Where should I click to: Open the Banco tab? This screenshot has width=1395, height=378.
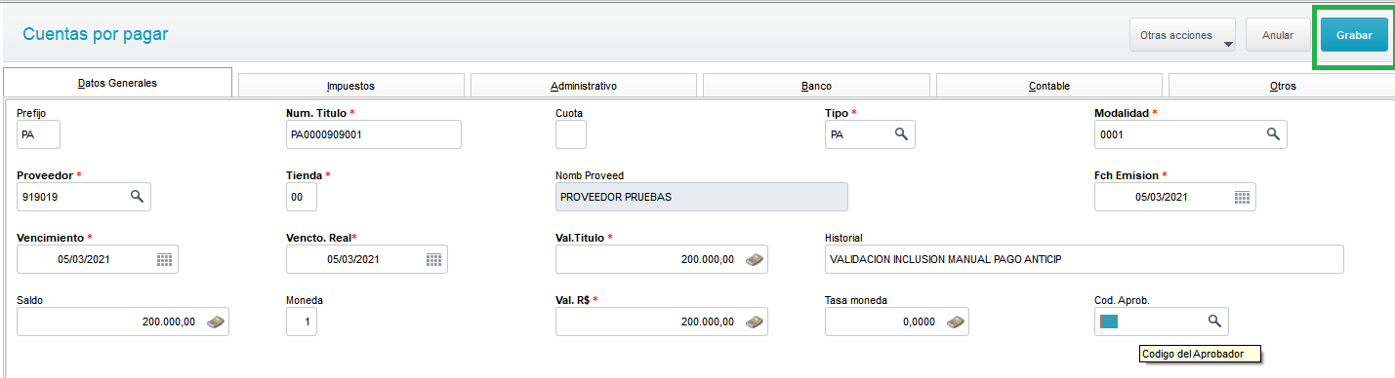pos(816,86)
